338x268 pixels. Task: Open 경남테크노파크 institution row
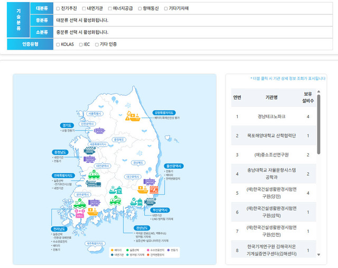click(x=271, y=116)
